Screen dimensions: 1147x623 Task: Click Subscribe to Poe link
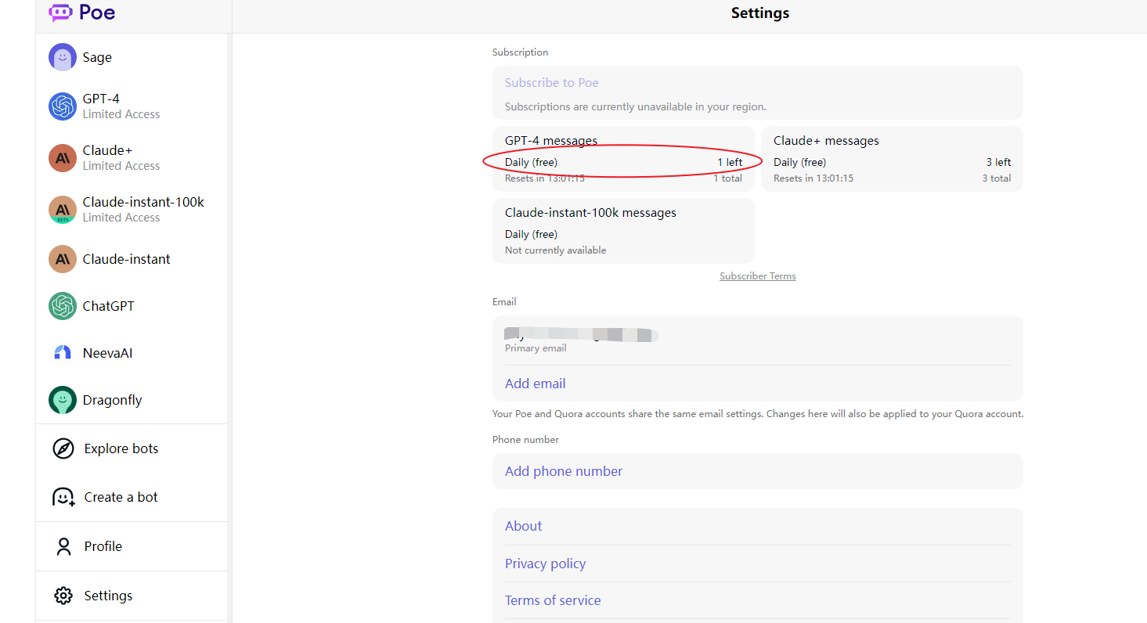(x=552, y=83)
